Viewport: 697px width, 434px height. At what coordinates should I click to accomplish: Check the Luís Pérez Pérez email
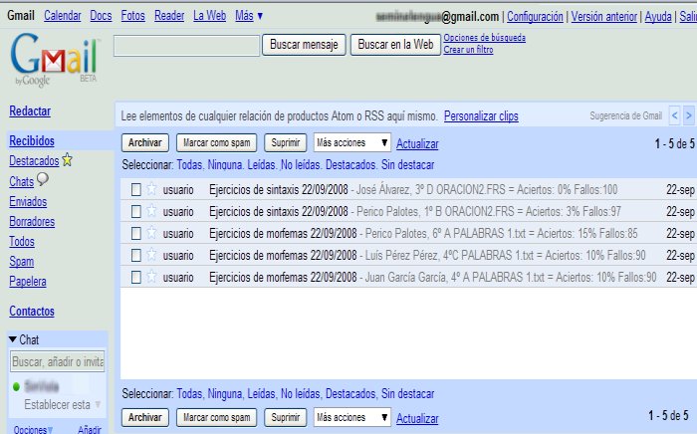(136, 256)
